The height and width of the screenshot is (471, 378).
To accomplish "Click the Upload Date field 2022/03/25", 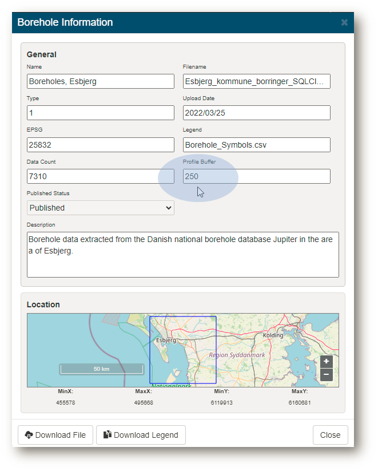I will point(256,113).
